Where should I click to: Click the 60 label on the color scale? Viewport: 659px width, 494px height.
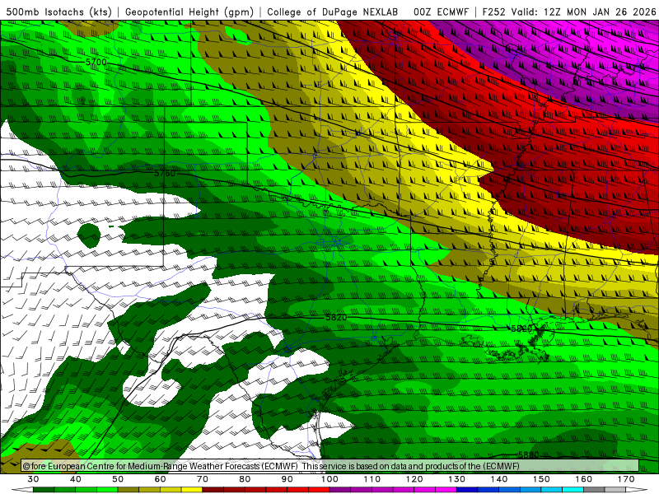pos(160,479)
